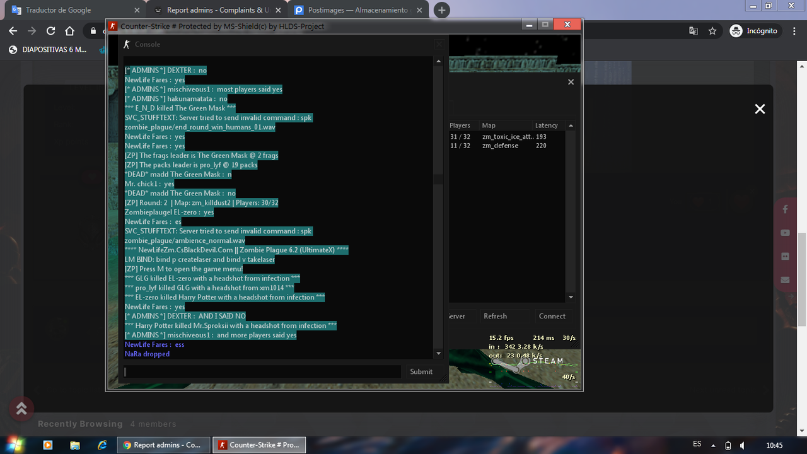
Task: Select the zm_toxic_ice_att.. server row
Action: tap(507, 136)
